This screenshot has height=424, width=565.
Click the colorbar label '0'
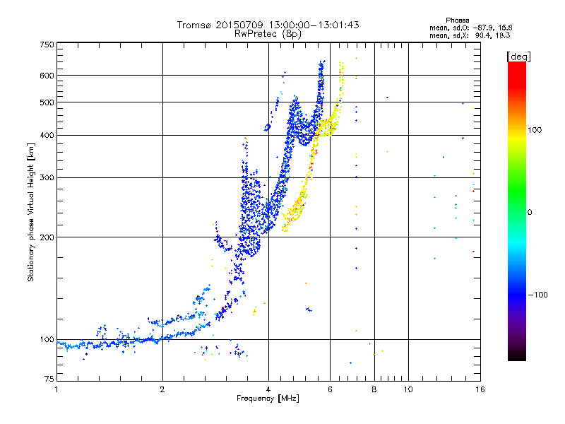[529, 213]
